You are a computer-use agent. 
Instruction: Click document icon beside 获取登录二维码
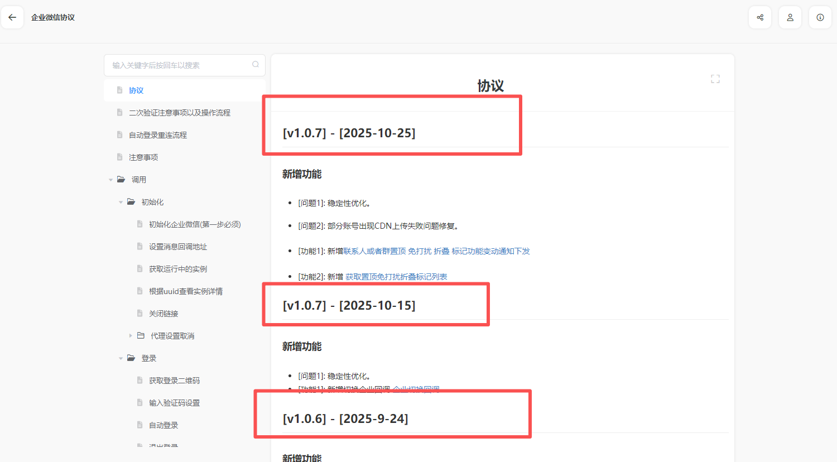coord(139,380)
